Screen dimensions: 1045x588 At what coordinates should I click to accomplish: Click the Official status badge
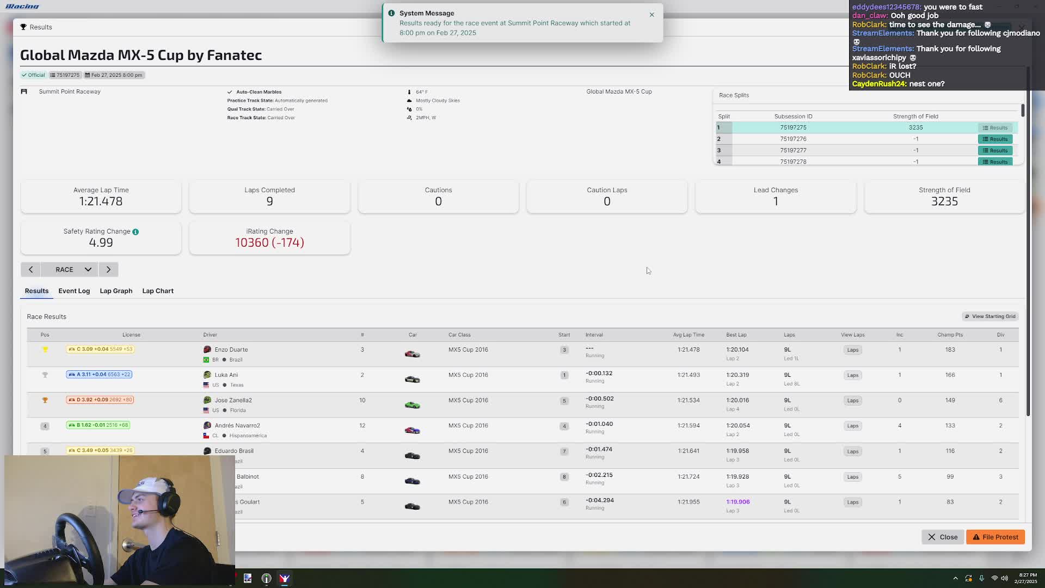coord(33,75)
